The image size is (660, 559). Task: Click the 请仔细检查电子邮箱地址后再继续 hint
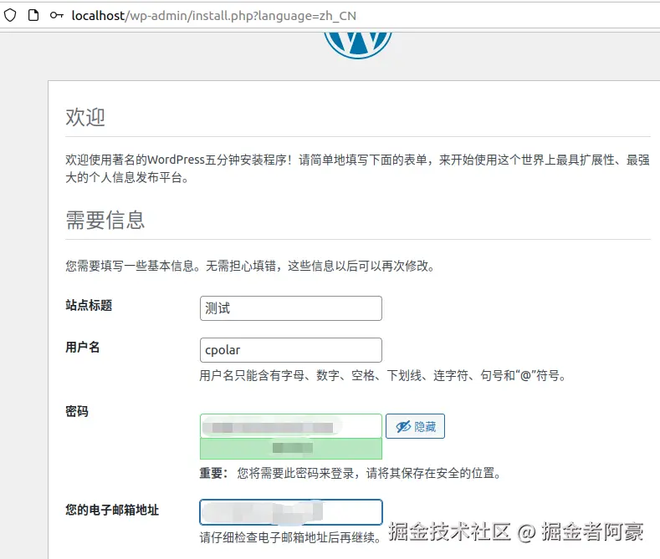pyautogui.click(x=290, y=537)
